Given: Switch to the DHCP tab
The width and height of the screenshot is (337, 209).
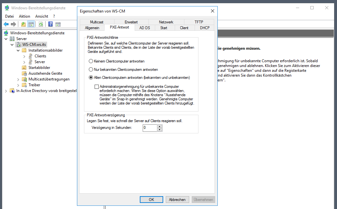Looking at the screenshot, I should (x=205, y=28).
